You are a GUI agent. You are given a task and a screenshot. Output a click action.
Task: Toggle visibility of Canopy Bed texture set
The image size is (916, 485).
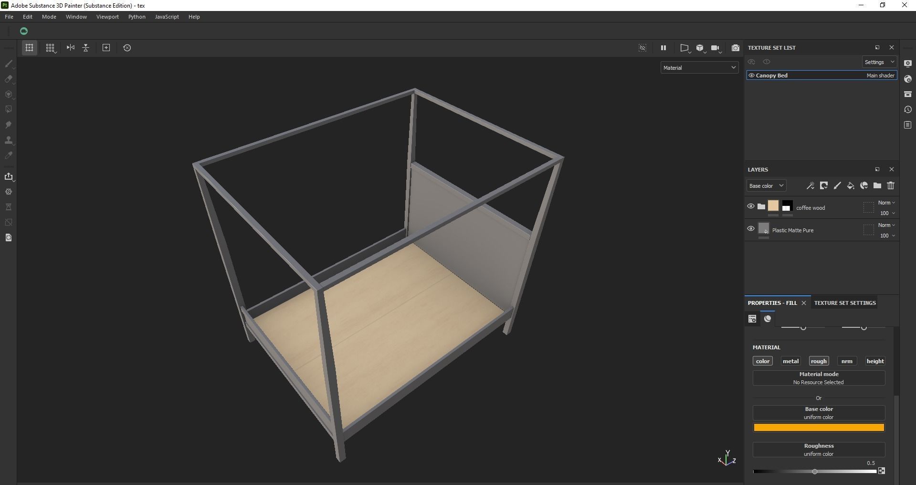point(751,75)
